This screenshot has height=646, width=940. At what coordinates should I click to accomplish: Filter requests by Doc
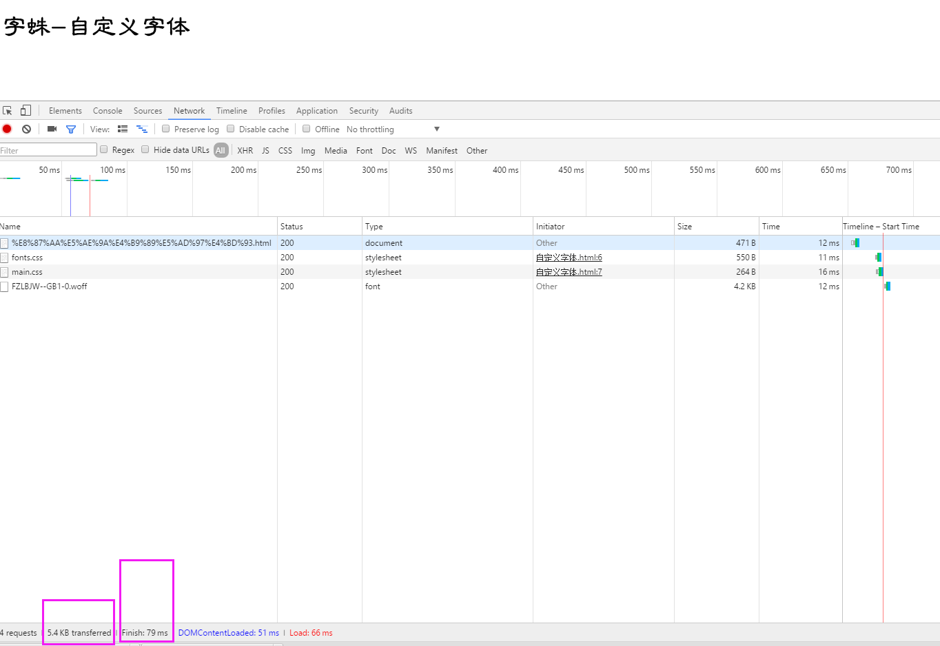click(x=389, y=151)
